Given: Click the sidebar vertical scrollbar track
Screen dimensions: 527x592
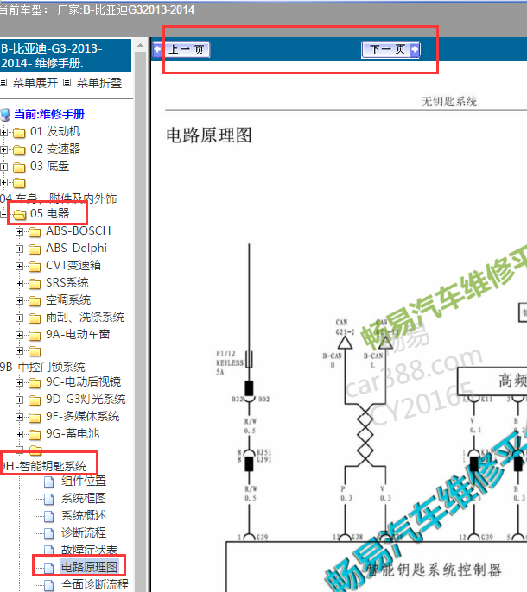Looking at the screenshot, I should coord(140,321).
